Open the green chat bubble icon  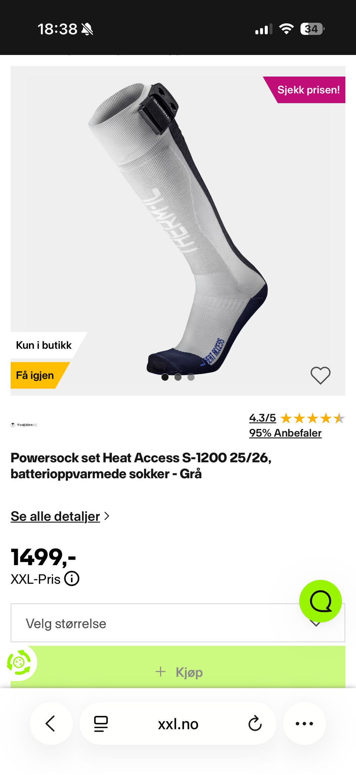click(x=320, y=601)
